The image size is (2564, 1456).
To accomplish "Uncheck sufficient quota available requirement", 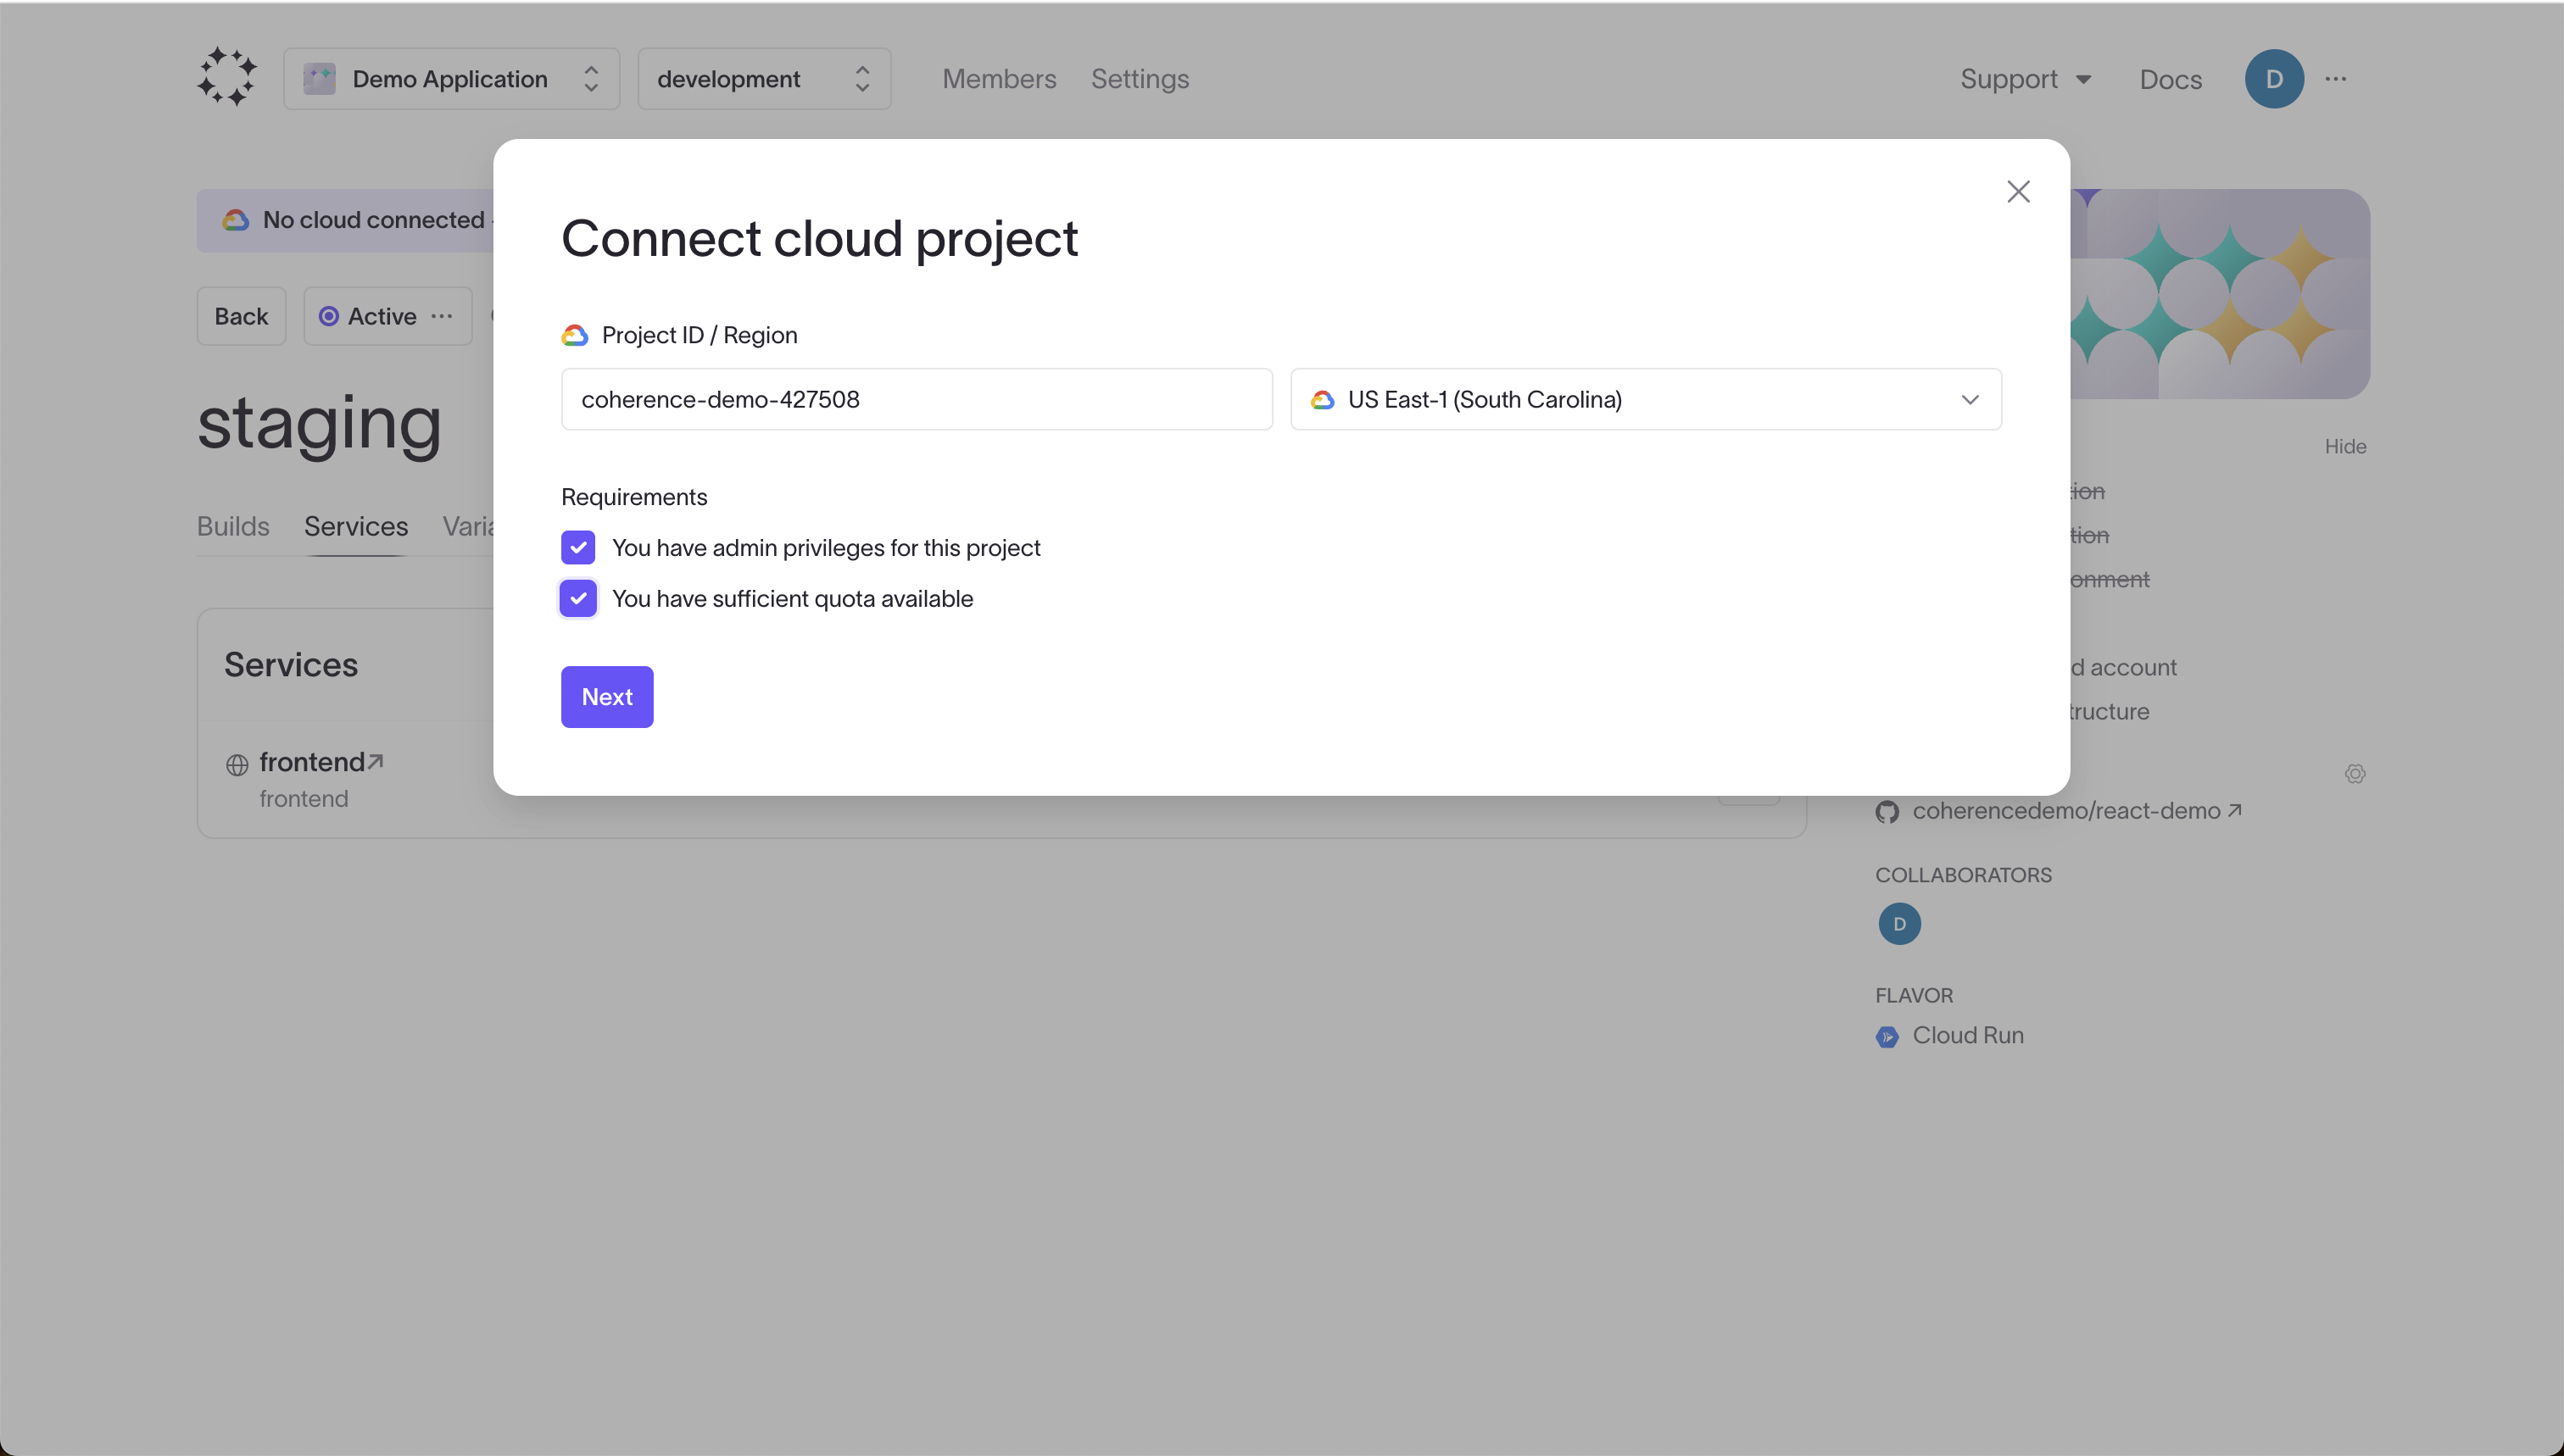I will point(578,599).
